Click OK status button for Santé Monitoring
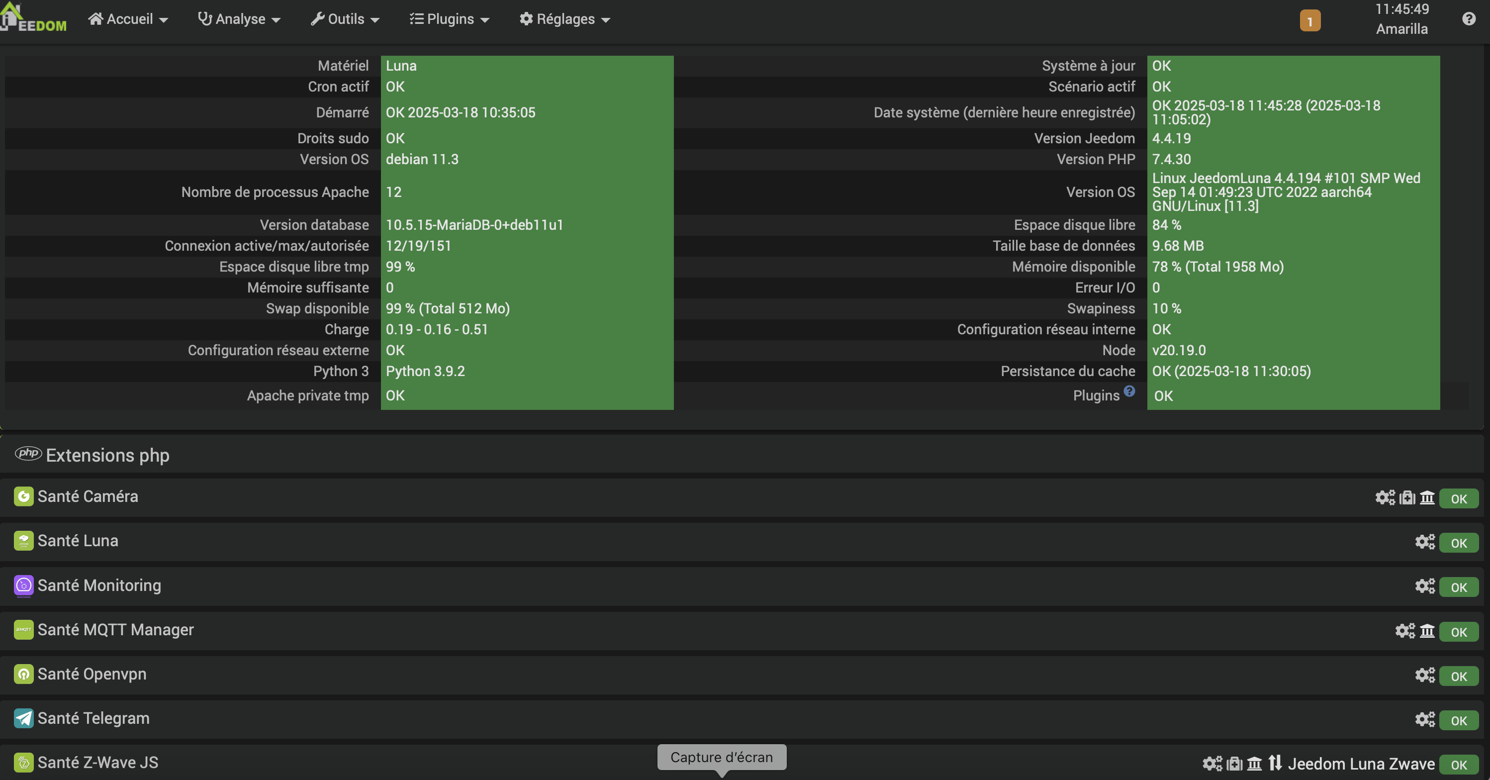The height and width of the screenshot is (780, 1490). [1458, 587]
